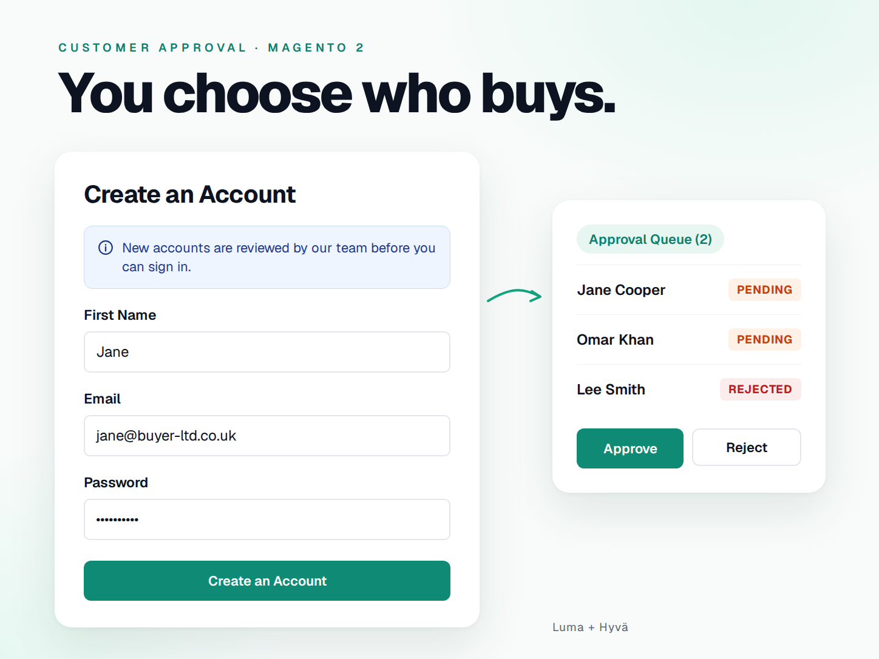Click the green arrow pointing to the queue

pos(514,296)
